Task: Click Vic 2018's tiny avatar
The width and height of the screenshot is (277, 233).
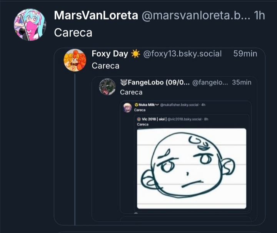Action: pyautogui.click(x=139, y=119)
